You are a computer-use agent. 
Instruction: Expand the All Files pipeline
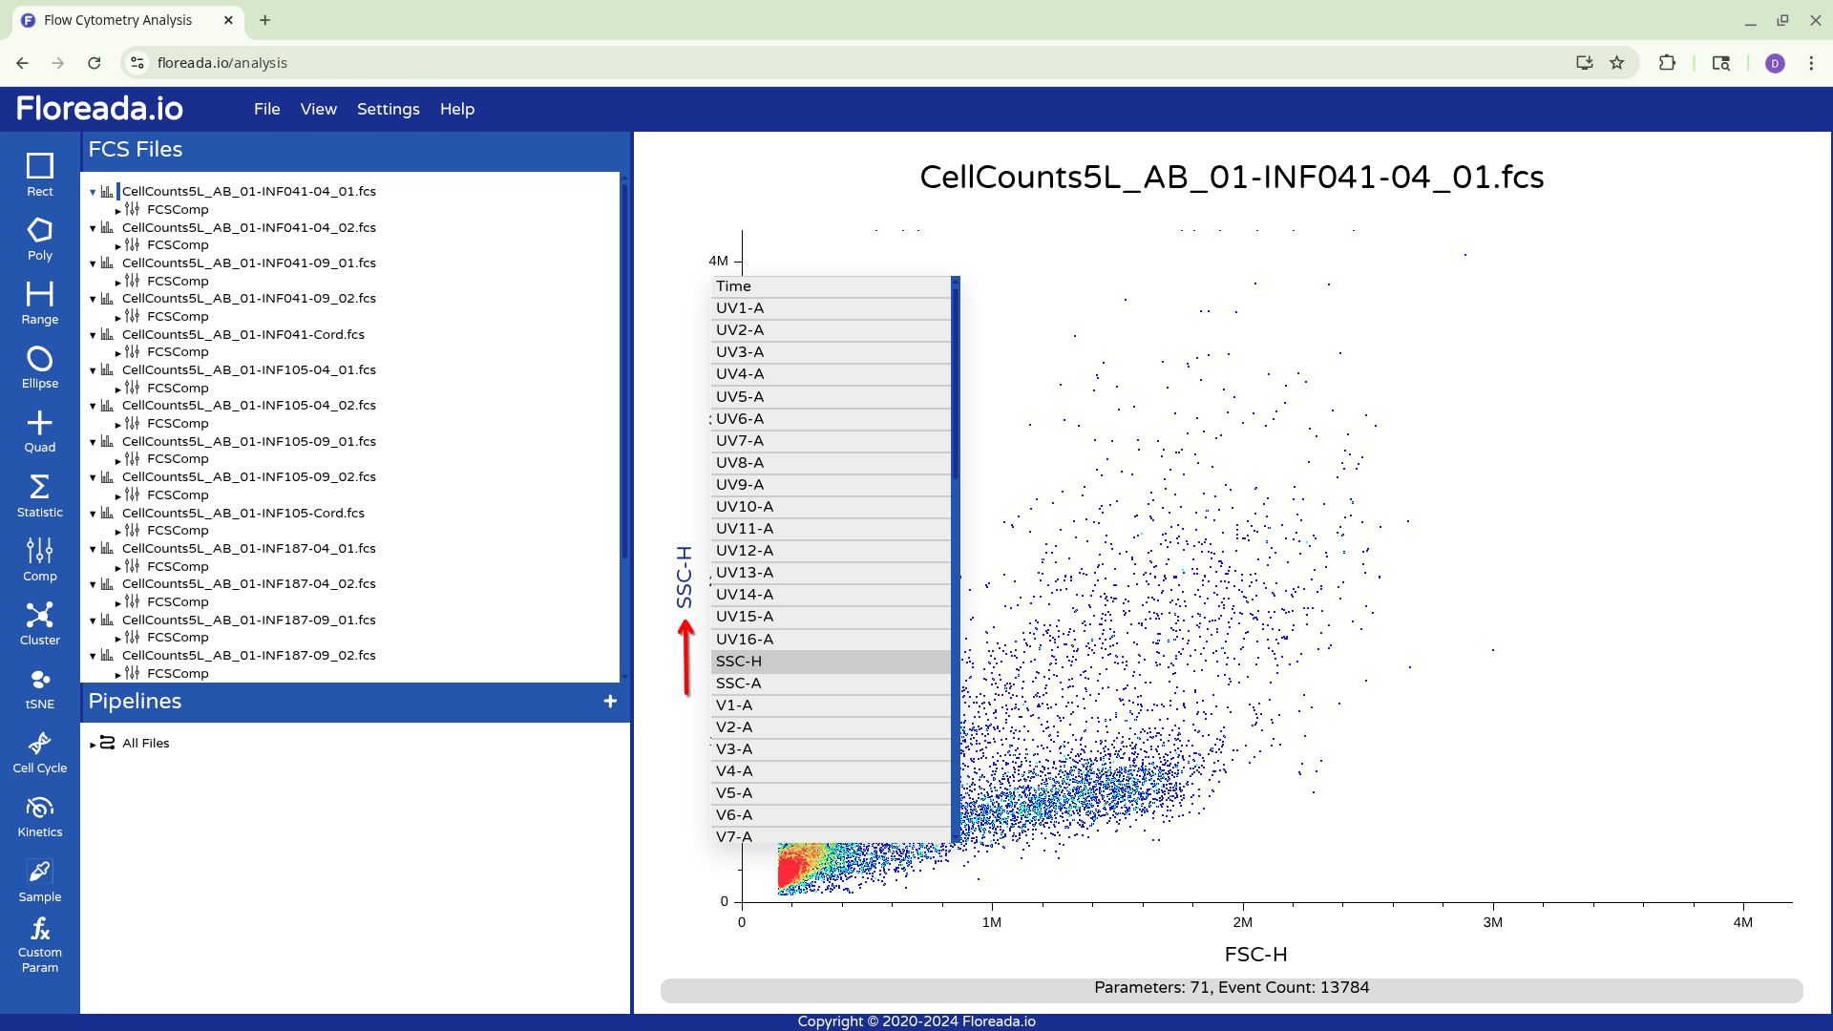pos(93,744)
